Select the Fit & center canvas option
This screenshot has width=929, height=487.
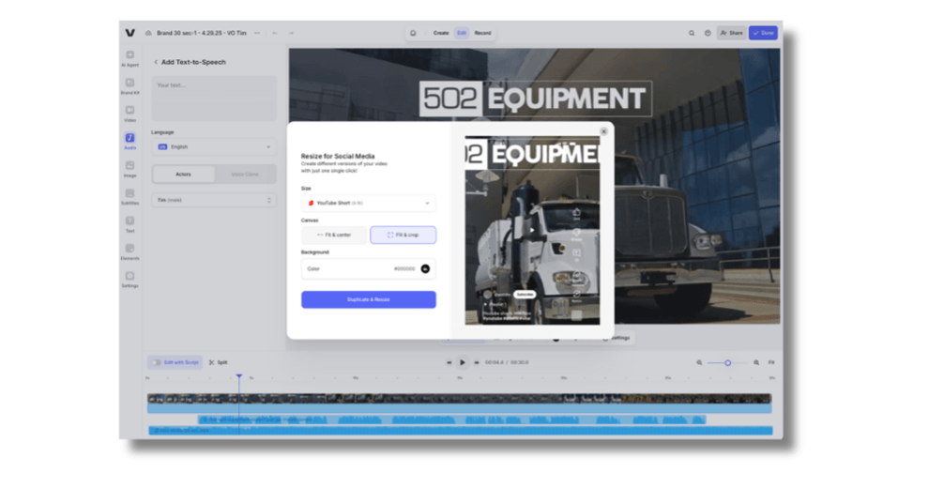[x=333, y=235]
